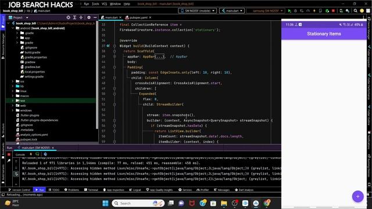
Task: Open the Version Control tool window
Action: click(19, 190)
